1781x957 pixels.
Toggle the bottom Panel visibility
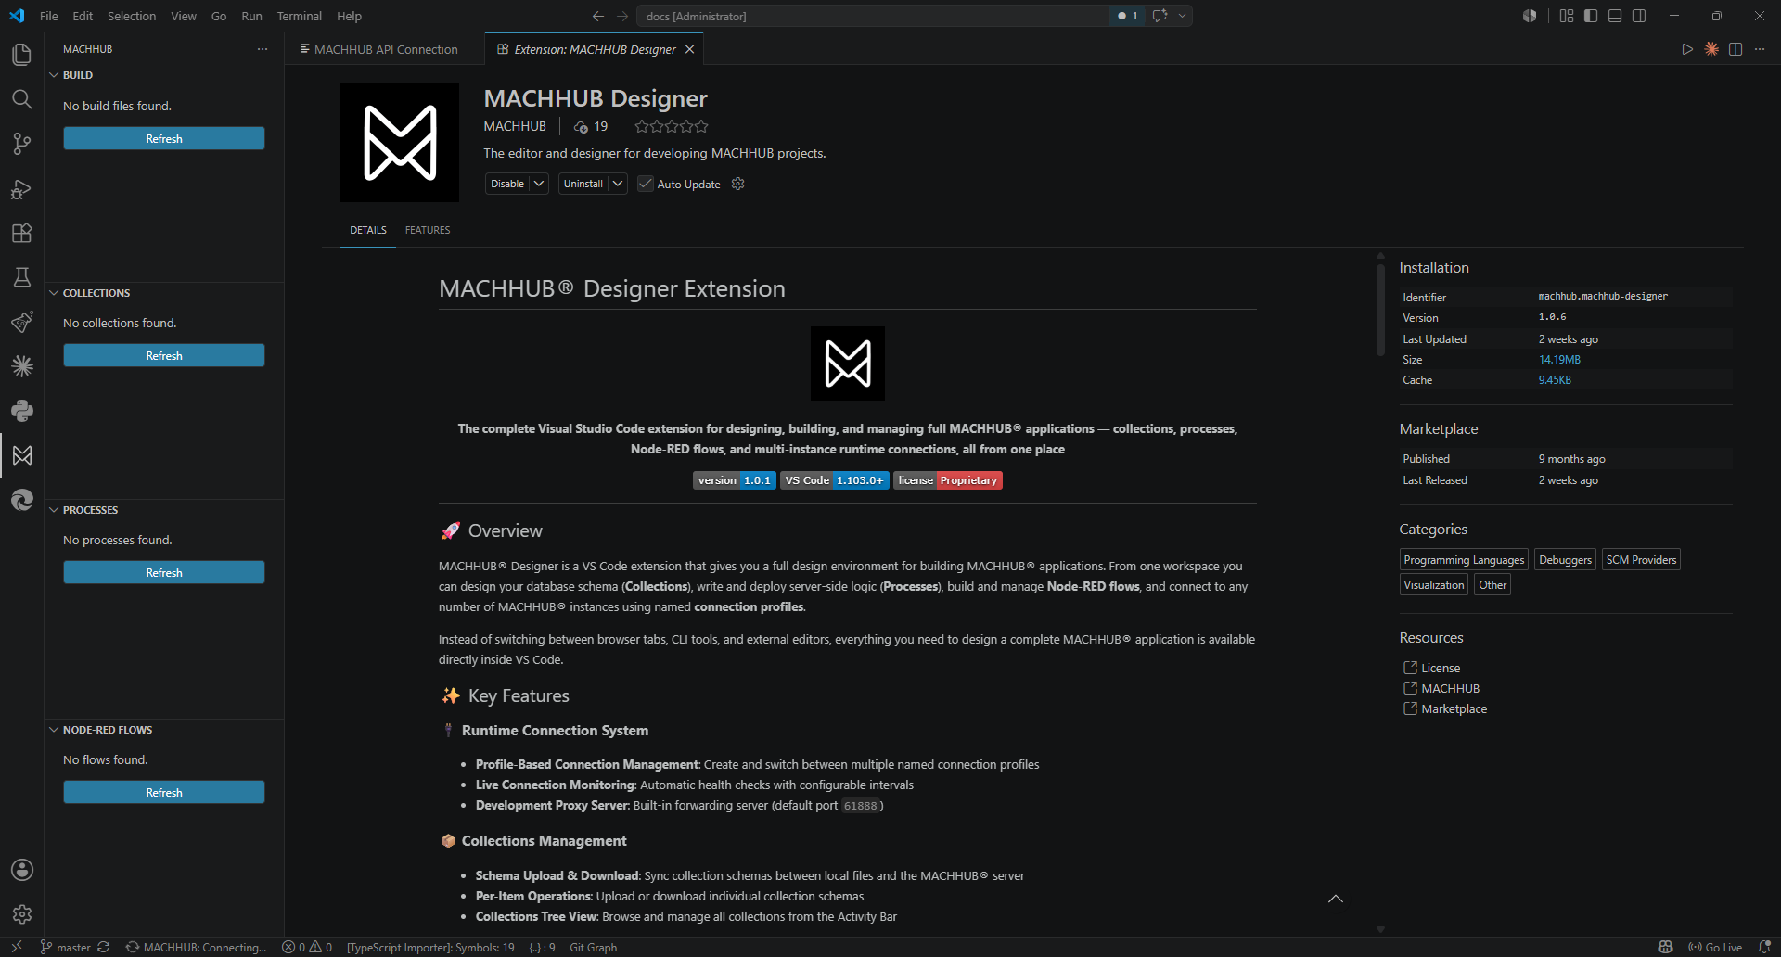[x=1615, y=16]
